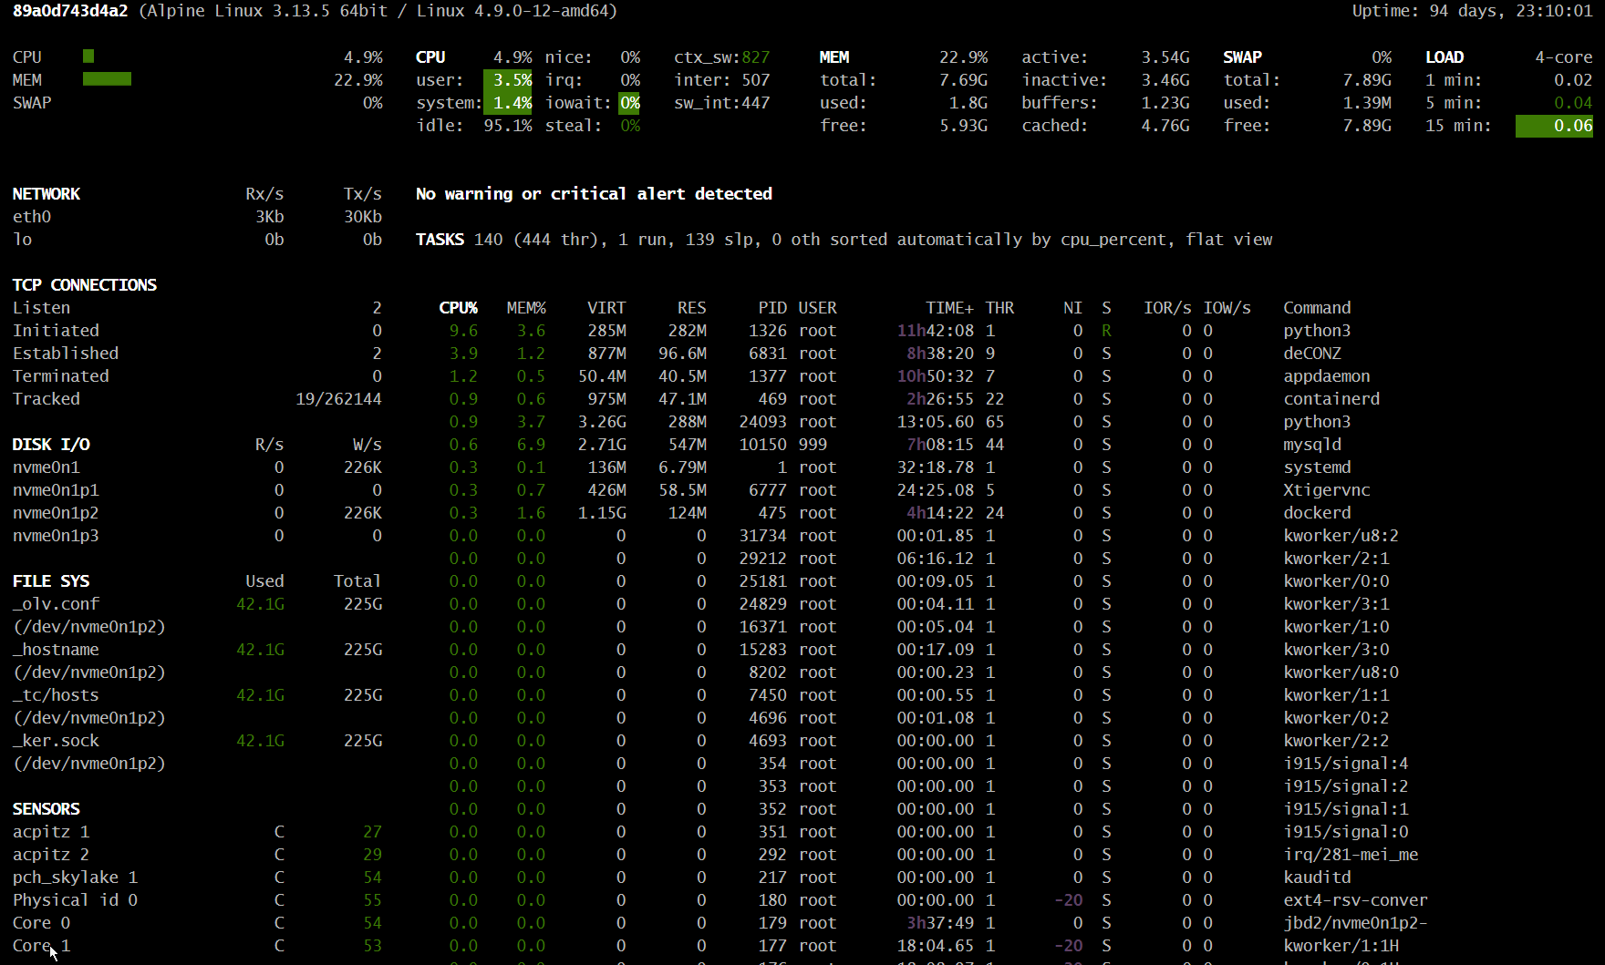Click the green CPU usage bar
The height and width of the screenshot is (965, 1605).
88,56
